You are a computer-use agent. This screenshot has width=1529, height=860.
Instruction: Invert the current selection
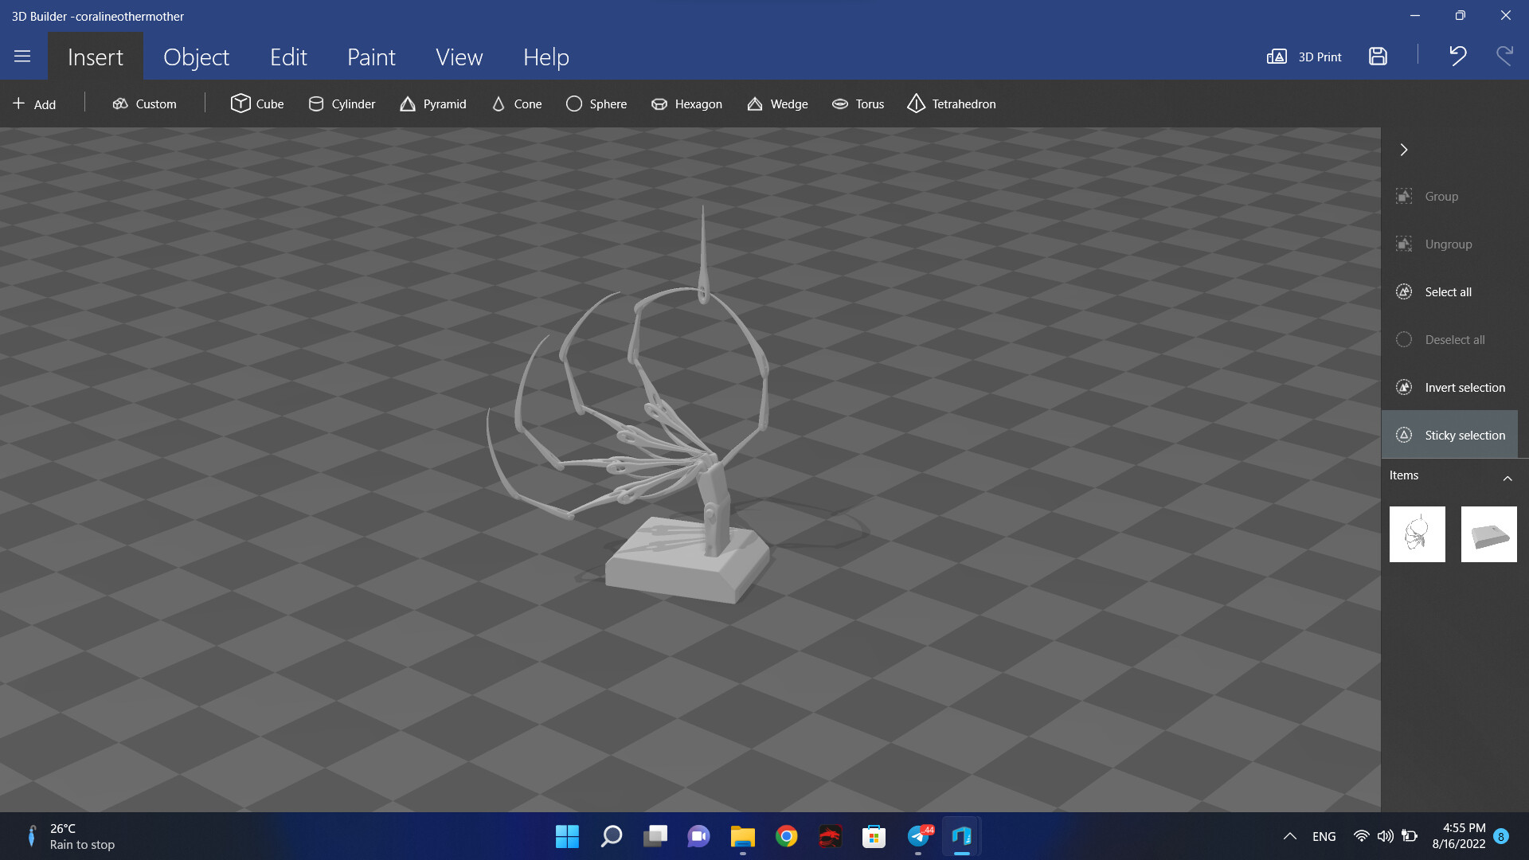coord(1449,387)
